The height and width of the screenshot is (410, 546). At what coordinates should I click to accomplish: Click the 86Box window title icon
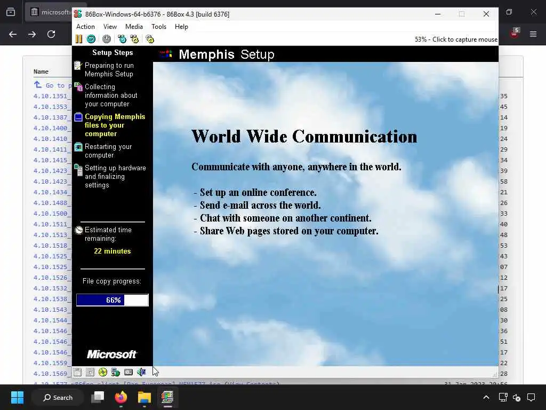point(78,14)
